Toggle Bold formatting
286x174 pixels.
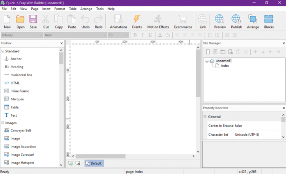[135, 35]
